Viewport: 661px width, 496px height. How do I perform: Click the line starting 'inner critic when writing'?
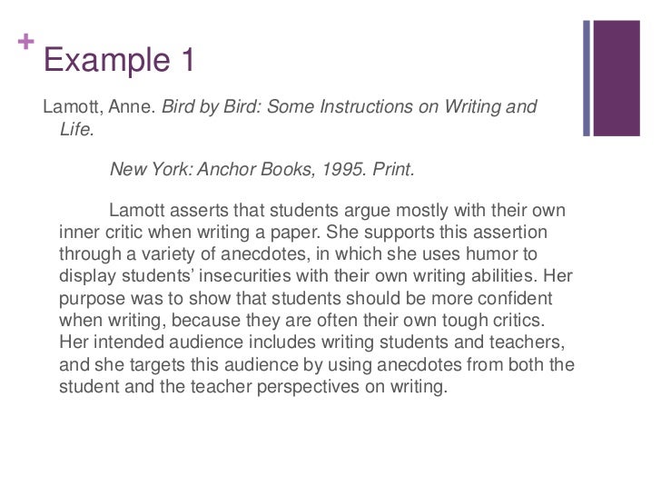tap(303, 232)
